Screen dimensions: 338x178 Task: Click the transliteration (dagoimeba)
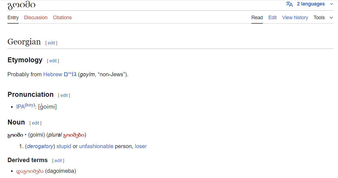(x=61, y=171)
